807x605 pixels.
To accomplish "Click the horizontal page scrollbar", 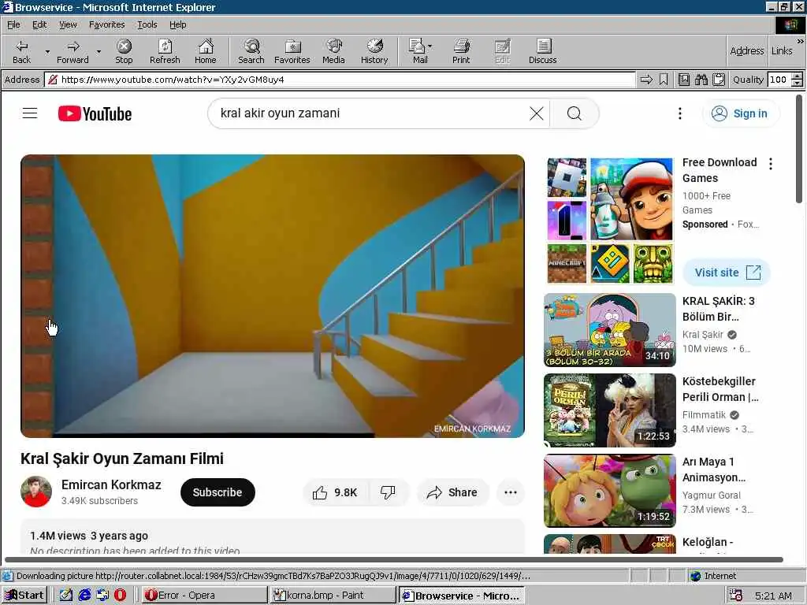I will point(394,560).
